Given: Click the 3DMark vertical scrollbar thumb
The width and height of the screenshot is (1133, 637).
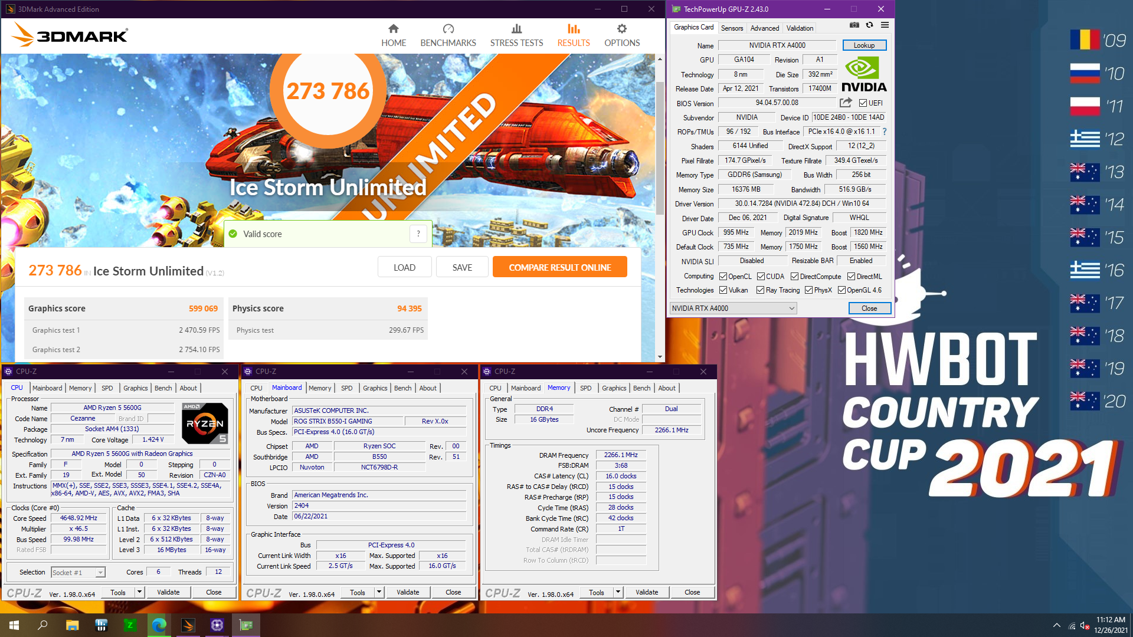Looking at the screenshot, I should pyautogui.click(x=660, y=147).
